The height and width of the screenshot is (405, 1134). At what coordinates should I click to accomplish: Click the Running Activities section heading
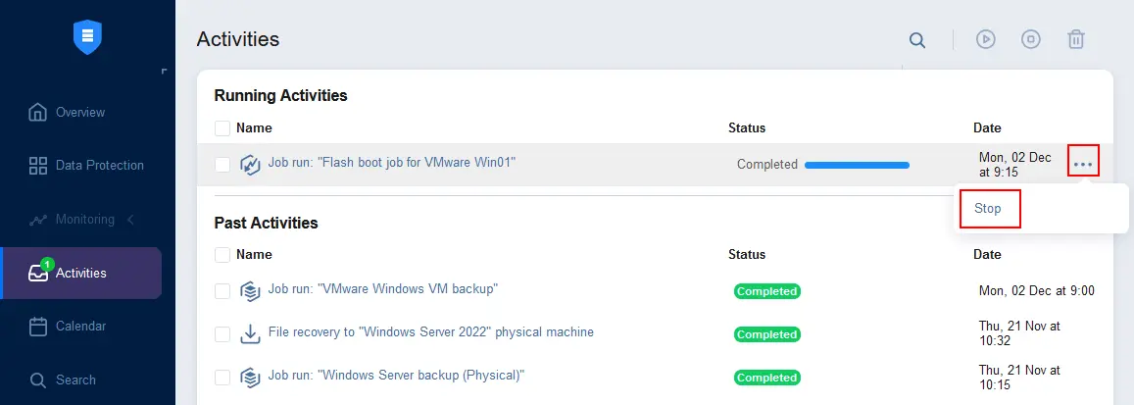click(x=280, y=95)
